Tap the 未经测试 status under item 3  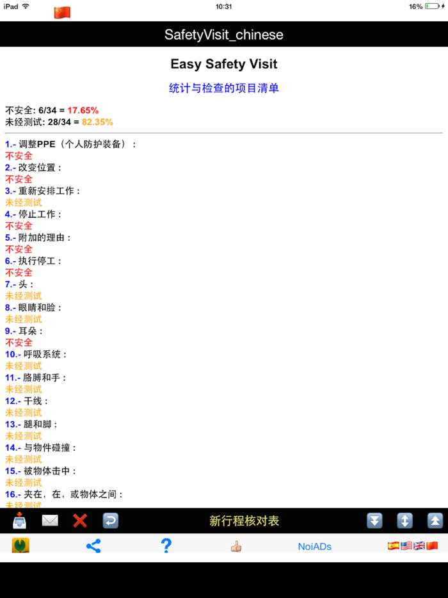coord(23,202)
